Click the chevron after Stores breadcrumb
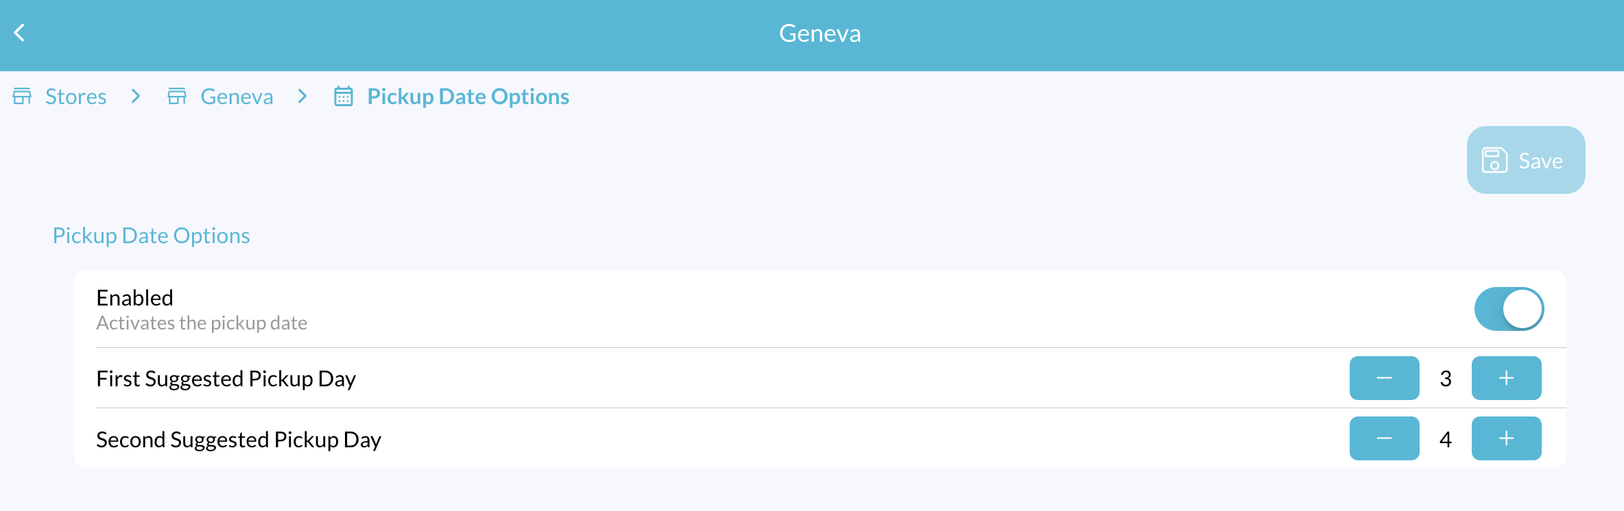1624x511 pixels. [136, 96]
